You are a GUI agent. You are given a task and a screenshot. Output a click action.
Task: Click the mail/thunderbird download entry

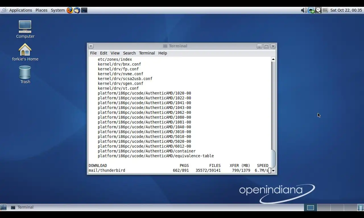(x=107, y=170)
